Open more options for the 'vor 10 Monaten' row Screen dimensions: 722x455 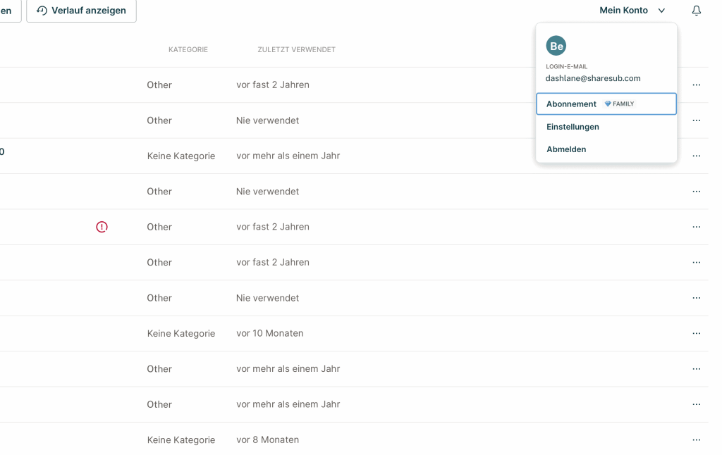click(x=696, y=334)
